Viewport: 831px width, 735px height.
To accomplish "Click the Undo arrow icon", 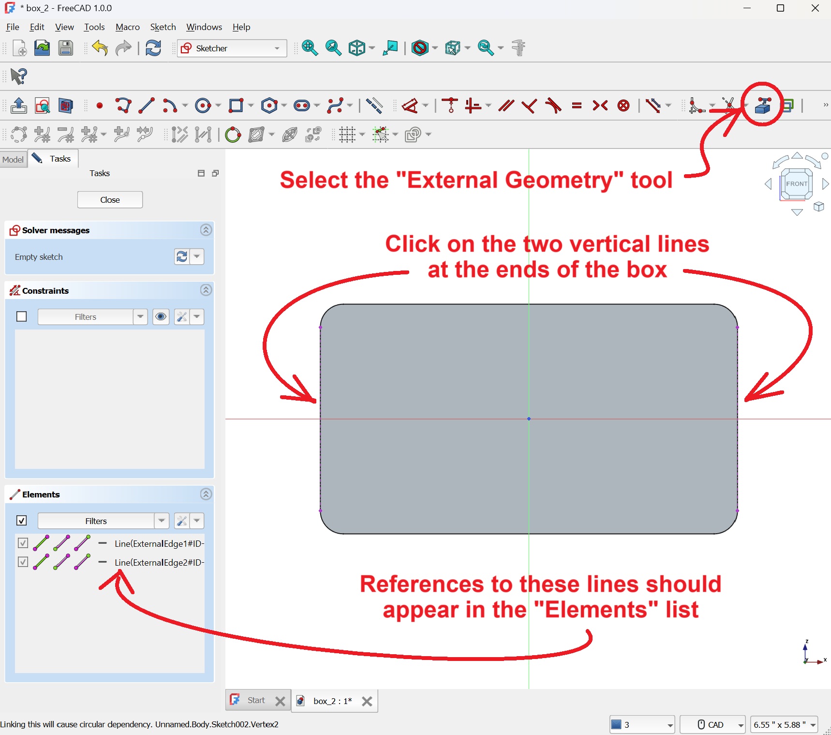I will [100, 48].
